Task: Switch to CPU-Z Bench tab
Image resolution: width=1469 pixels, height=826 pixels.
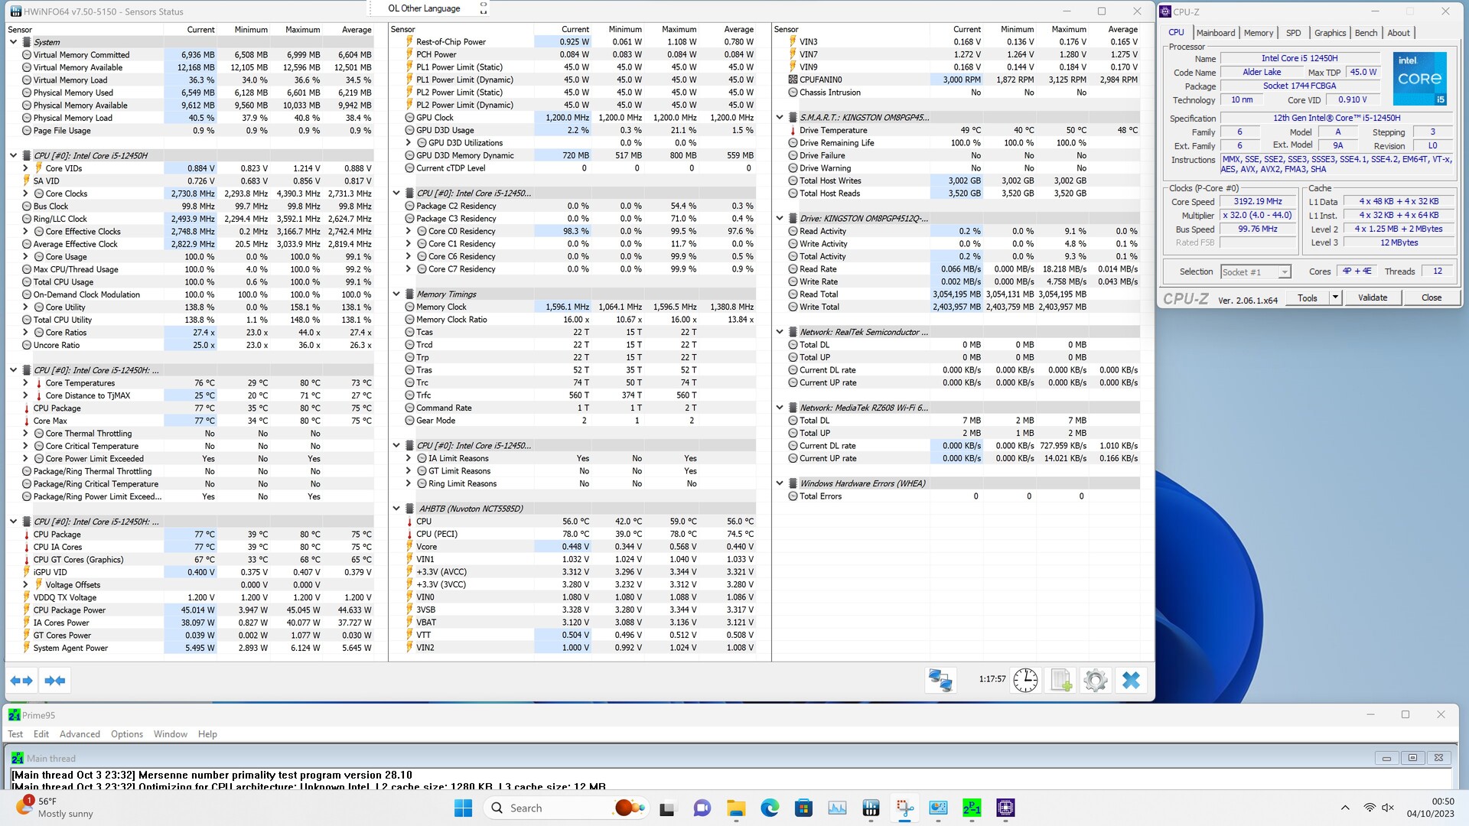Action: pos(1365,33)
